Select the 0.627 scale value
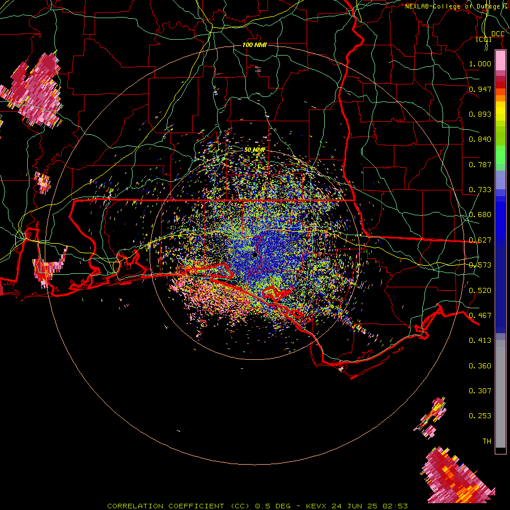 480,240
